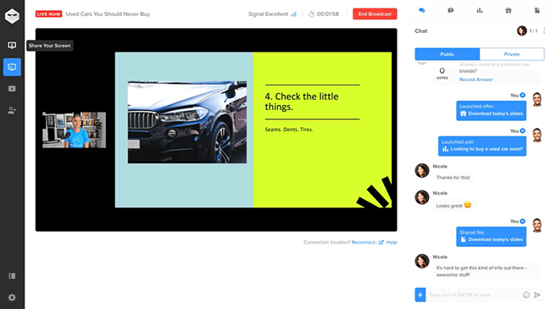The height and width of the screenshot is (309, 551).
Task: Click the Launched offer Download today's slides bubble
Action: point(492,111)
